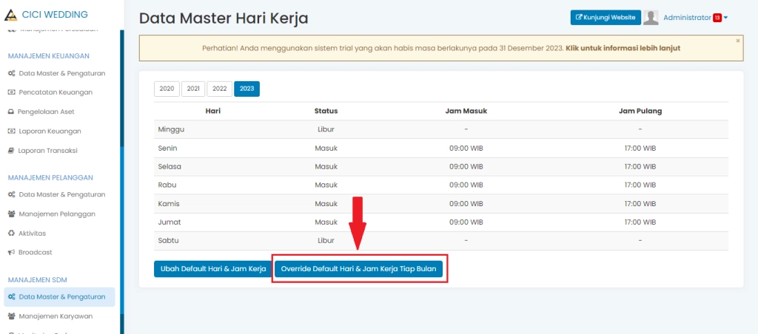Open Manajemen Karyawan menu item
The image size is (758, 334).
56,316
